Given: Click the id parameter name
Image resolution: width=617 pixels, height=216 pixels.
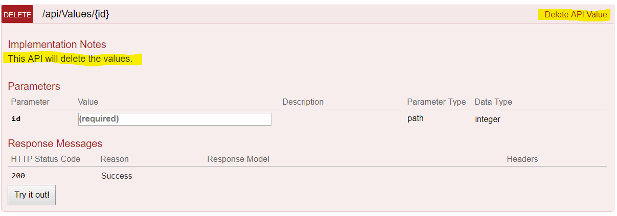Looking at the screenshot, I should tap(16, 119).
